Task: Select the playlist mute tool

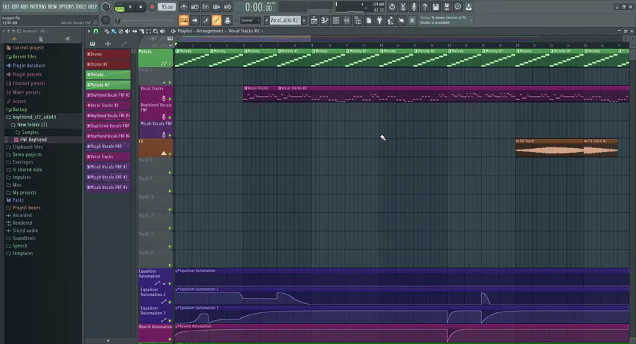Action: [x=127, y=31]
